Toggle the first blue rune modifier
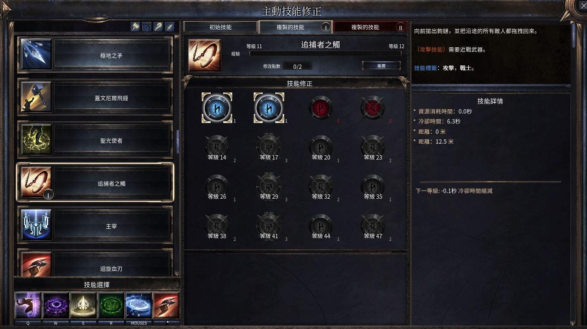 coord(217,108)
